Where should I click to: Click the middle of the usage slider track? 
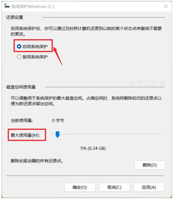pyautogui.click(x=106, y=134)
